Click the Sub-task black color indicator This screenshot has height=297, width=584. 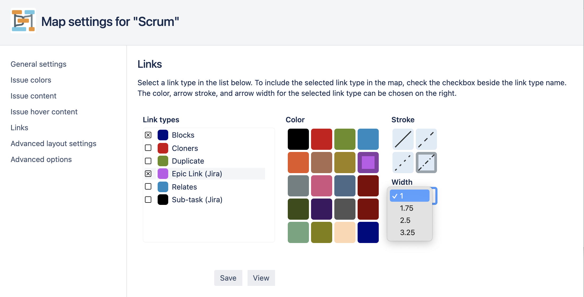(163, 200)
